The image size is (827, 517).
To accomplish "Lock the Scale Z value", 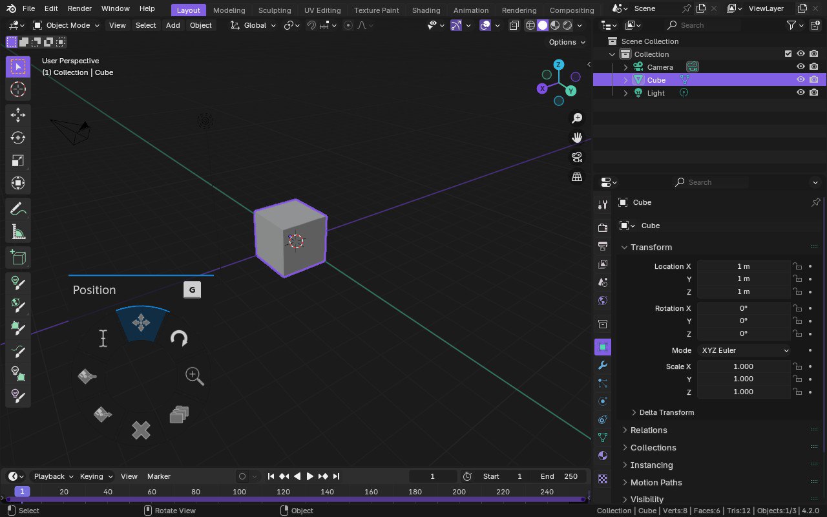I will (x=798, y=392).
